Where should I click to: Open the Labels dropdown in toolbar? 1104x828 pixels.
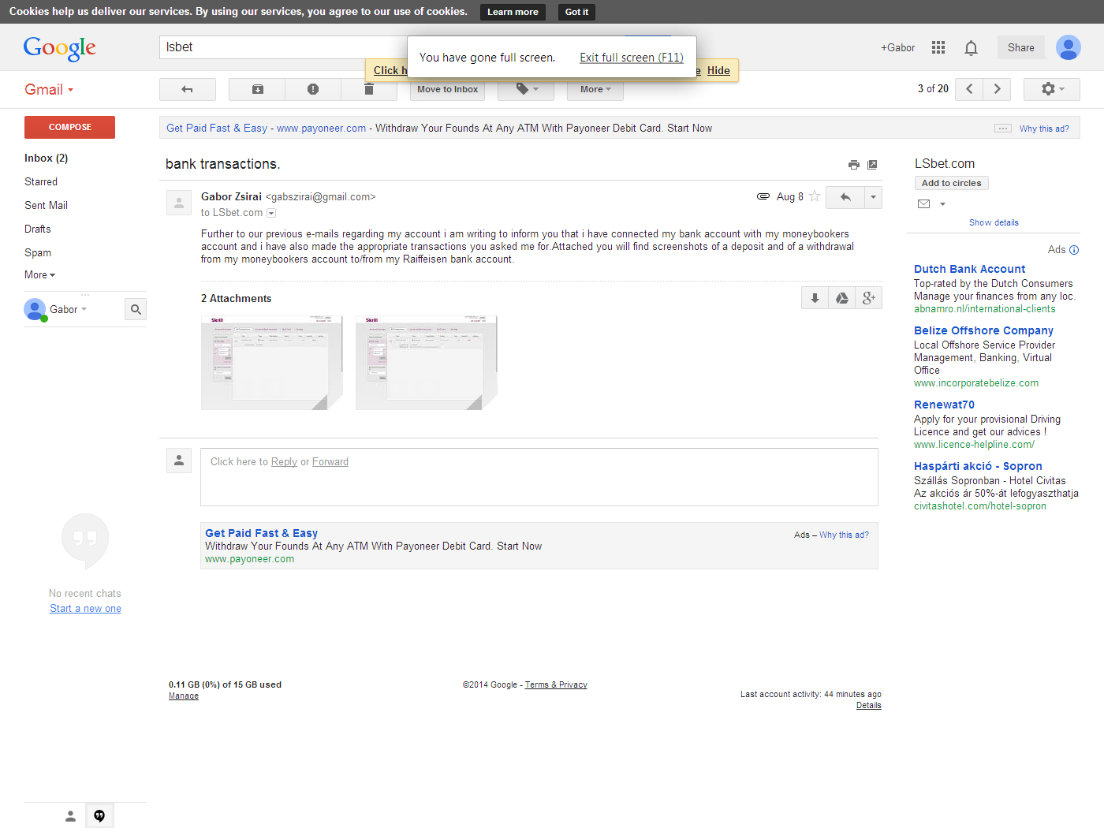click(x=526, y=89)
